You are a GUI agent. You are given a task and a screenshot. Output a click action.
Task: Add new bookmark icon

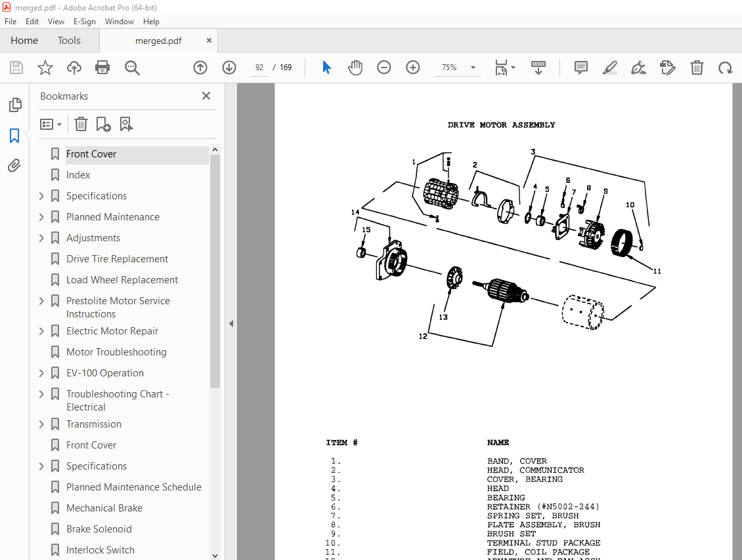103,124
